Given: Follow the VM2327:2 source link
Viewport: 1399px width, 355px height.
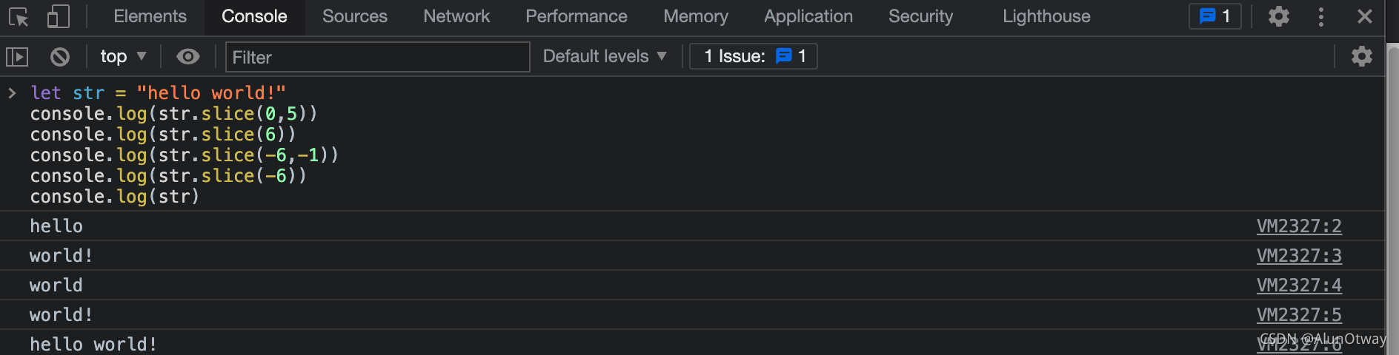Looking at the screenshot, I should point(1299,226).
